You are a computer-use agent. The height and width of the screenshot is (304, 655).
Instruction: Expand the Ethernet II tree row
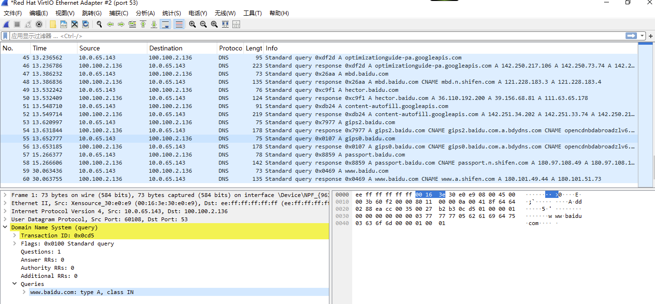5,203
